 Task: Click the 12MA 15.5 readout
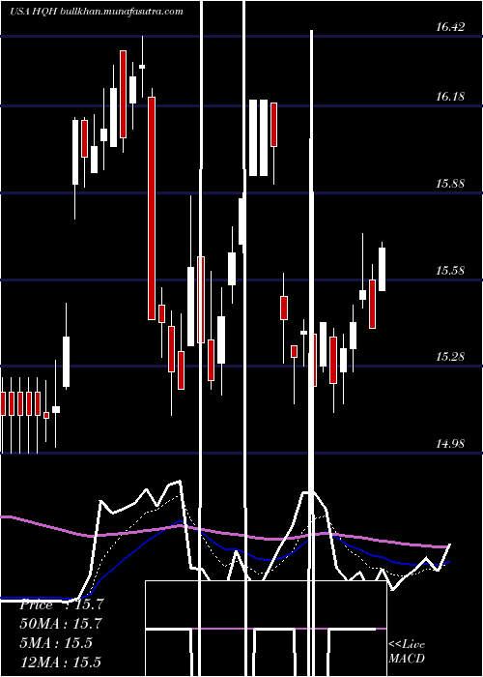pyautogui.click(x=61, y=662)
